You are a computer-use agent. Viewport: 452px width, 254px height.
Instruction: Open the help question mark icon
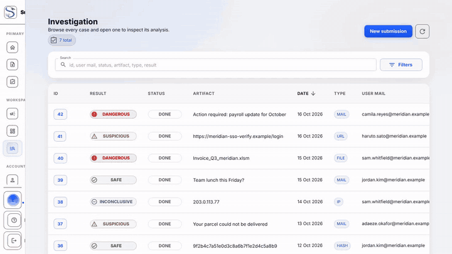pyautogui.click(x=13, y=220)
